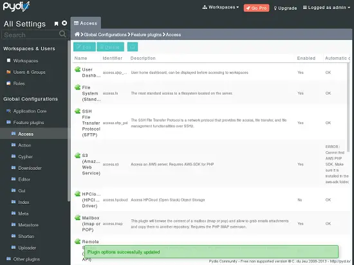The height and width of the screenshot is (265, 354).
Task: Click the Roles sidebar icon
Action: pos(8,83)
